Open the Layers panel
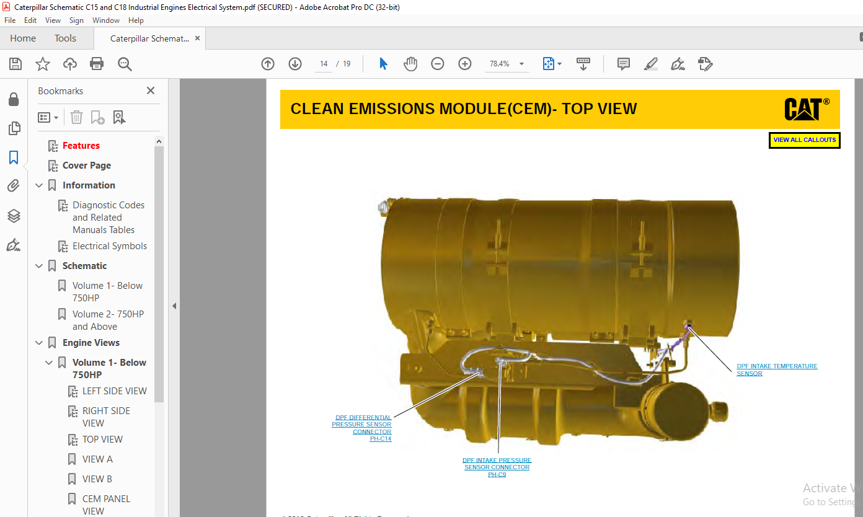Screen dimensions: 863x517 click(x=14, y=216)
